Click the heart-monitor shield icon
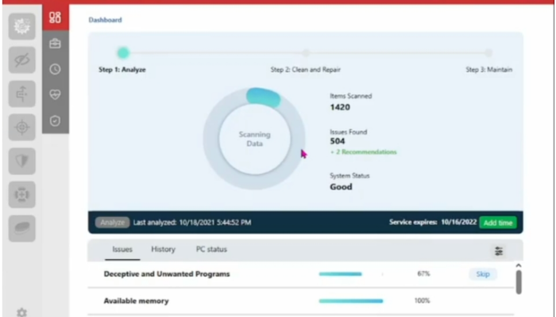 [55, 95]
